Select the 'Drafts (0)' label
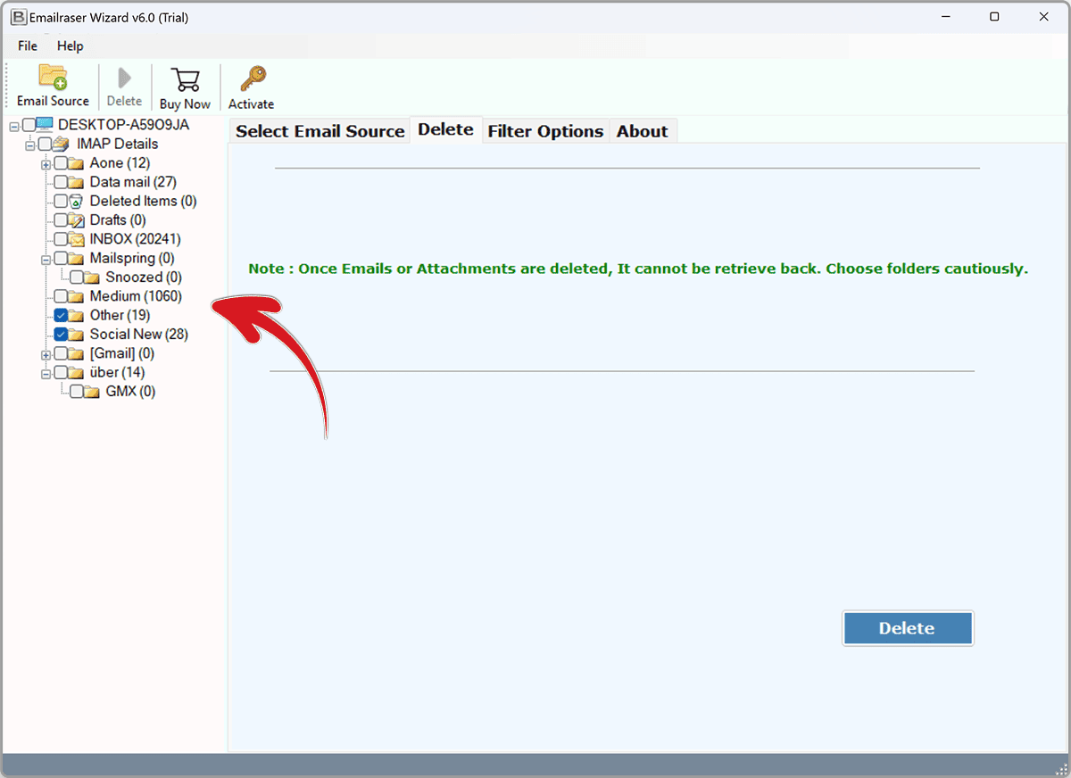 tap(118, 220)
